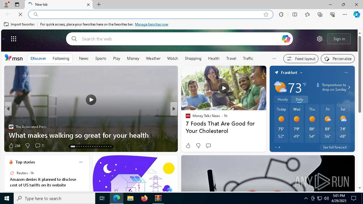The height and width of the screenshot is (204, 363).
Task: Expand more navigation categories ellipsis
Action: 274,59
